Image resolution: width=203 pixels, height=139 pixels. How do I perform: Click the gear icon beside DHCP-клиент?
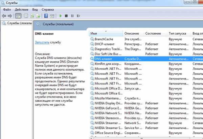(92, 44)
